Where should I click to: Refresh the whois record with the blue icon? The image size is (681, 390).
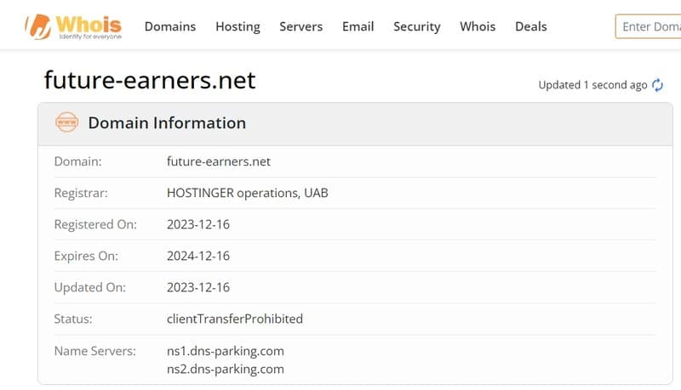tap(657, 85)
